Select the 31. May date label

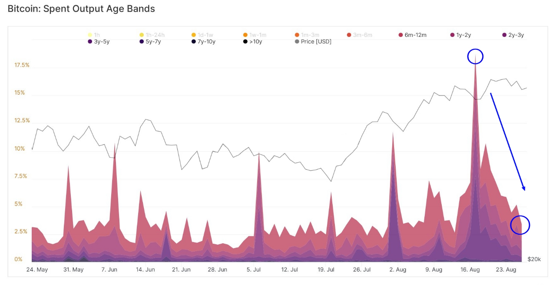(x=73, y=269)
